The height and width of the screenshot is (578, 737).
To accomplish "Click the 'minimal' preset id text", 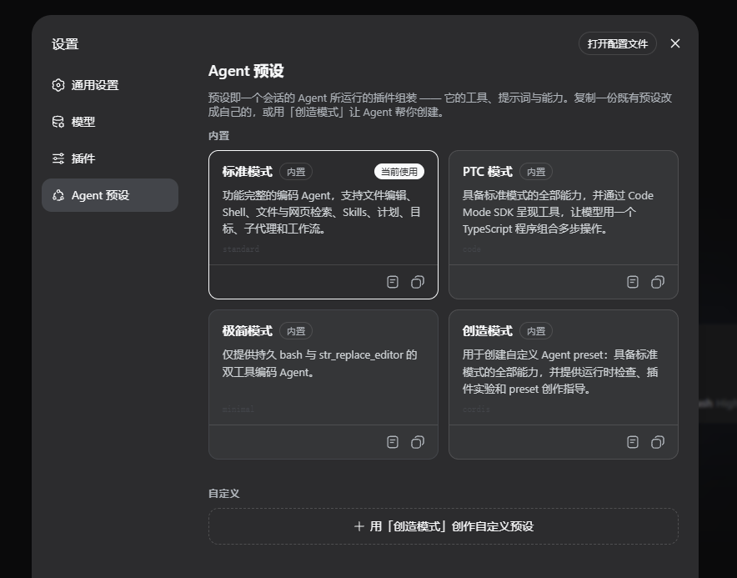I will click(x=238, y=410).
